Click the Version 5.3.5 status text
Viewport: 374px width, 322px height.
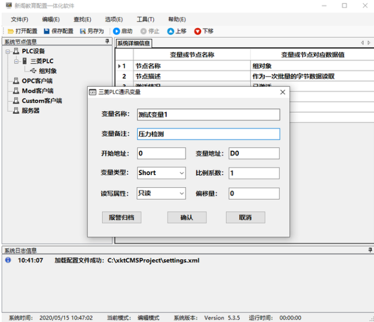pos(222,318)
